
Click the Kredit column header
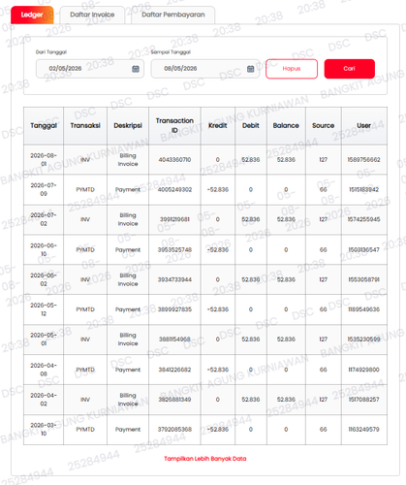tap(218, 125)
